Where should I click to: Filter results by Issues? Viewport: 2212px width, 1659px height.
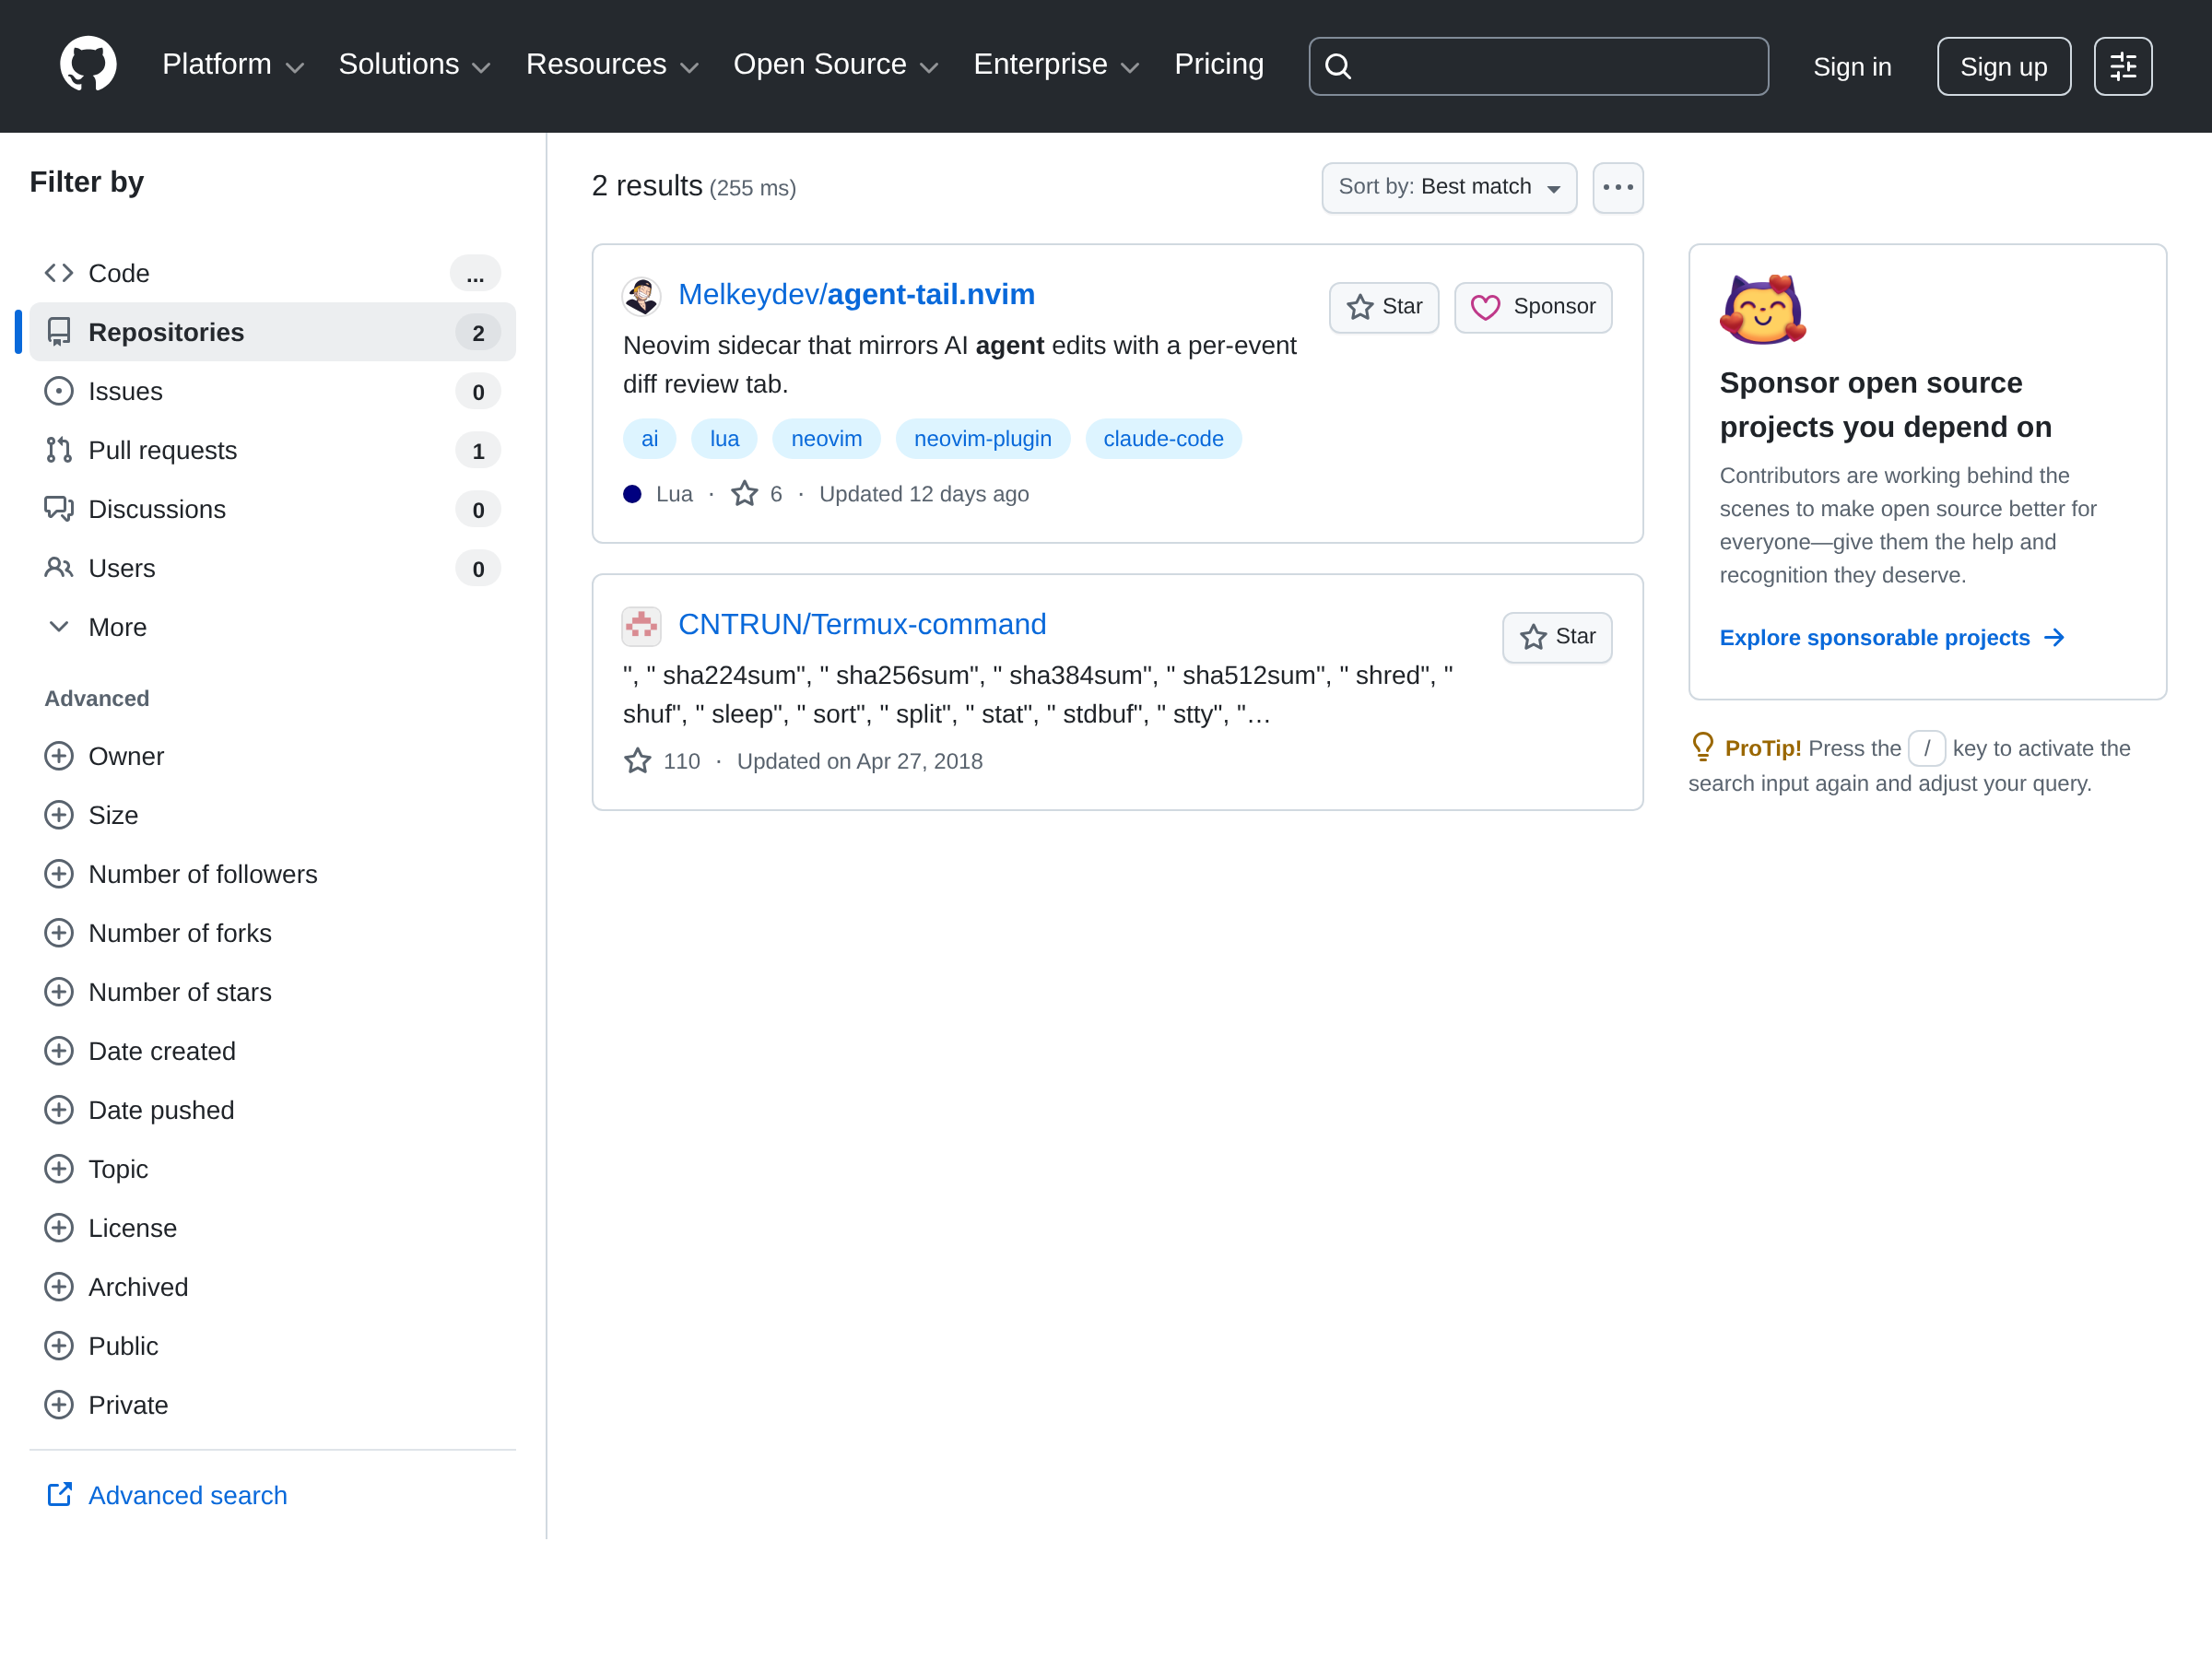(x=272, y=391)
